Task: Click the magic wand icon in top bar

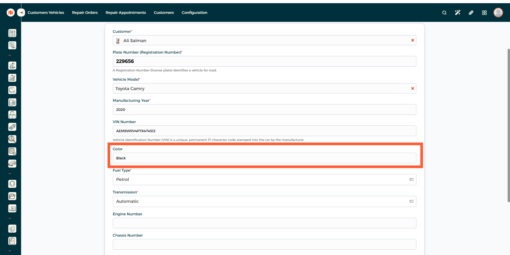Action: point(457,12)
